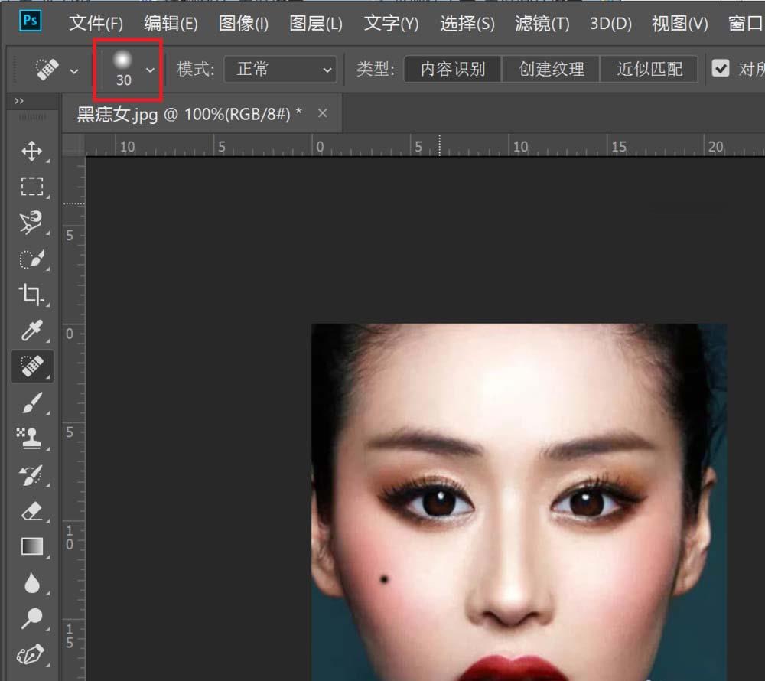Select the Clone Stamp tool
The width and height of the screenshot is (765, 681).
tap(32, 437)
